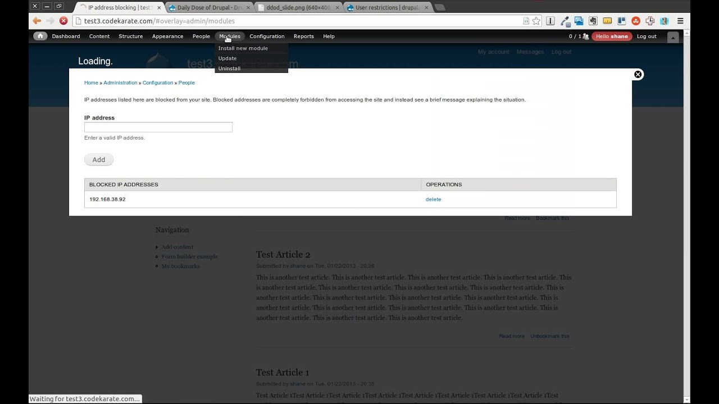
Task: Open Configuration in admin menu
Action: pos(267,36)
